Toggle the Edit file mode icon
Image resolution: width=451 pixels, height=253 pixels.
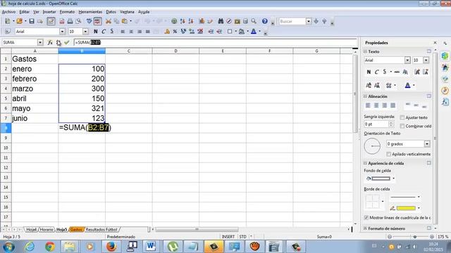click(x=51, y=21)
